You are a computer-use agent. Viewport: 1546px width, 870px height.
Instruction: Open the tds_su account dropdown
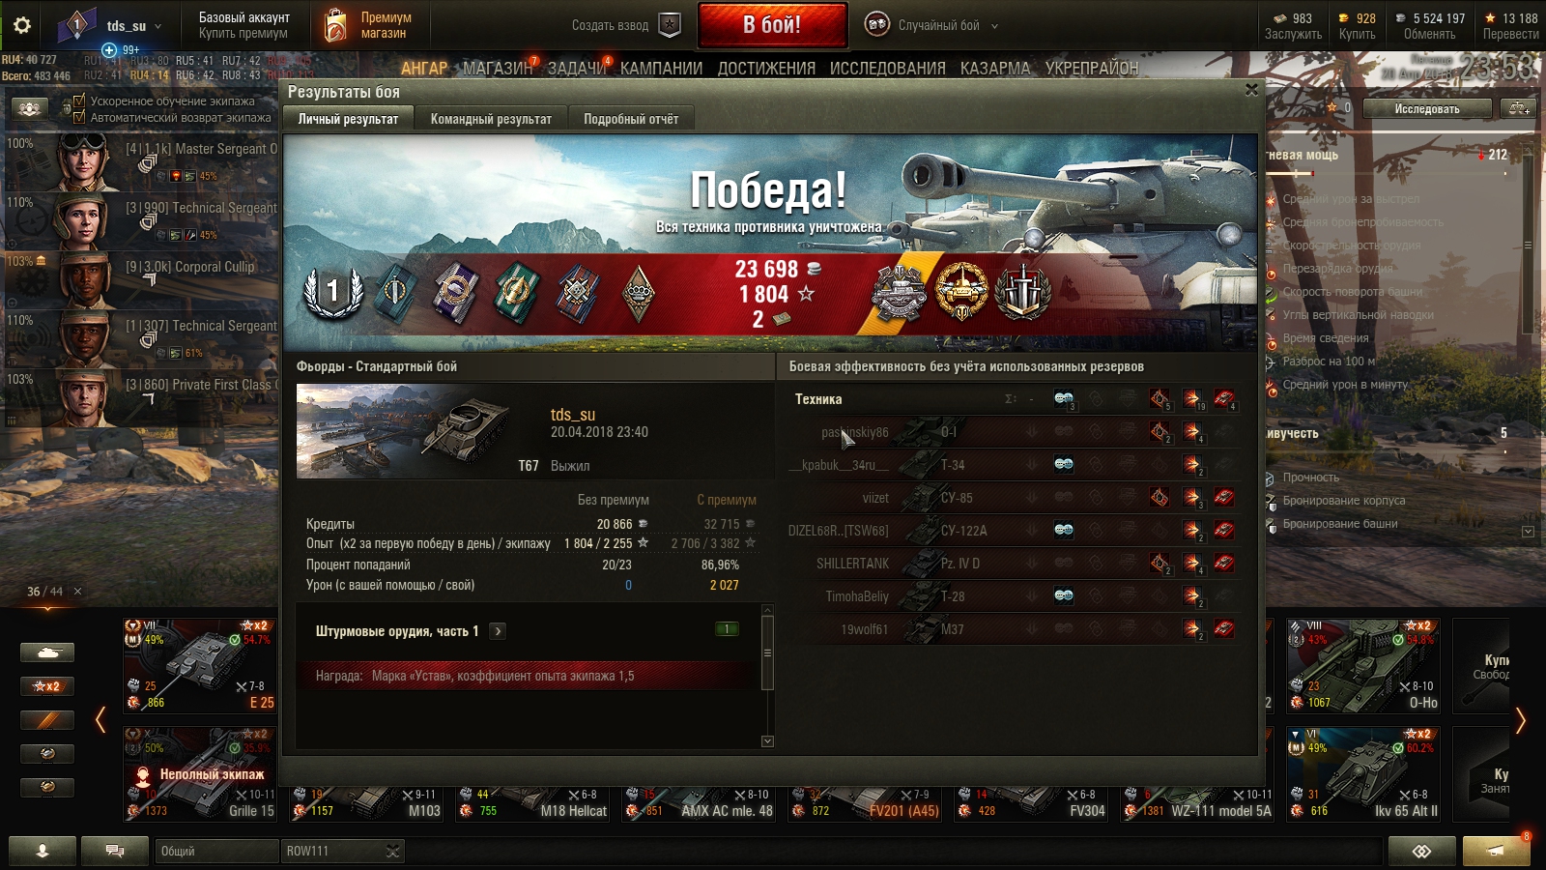(x=134, y=26)
